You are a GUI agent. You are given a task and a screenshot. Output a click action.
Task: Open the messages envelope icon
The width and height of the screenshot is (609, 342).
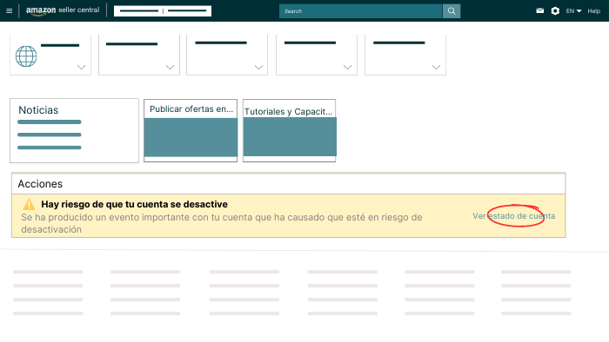click(540, 10)
